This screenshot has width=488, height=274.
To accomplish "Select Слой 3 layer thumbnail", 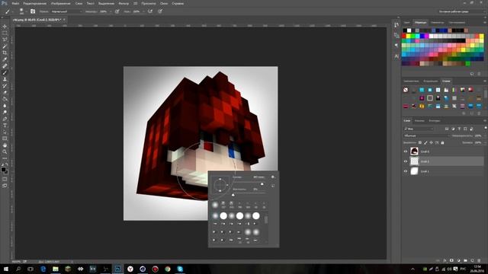I will pos(414,151).
